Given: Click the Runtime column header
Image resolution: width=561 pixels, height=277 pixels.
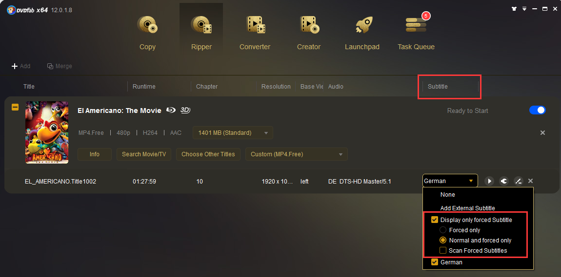Looking at the screenshot, I should click(144, 86).
